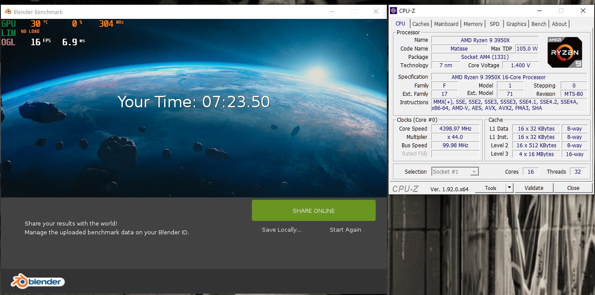Screen dimensions: 595x295
Task: Click the green SHARE ONLINE button
Action: [x=314, y=211]
